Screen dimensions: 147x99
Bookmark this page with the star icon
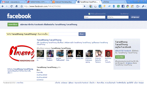pos(22,6)
